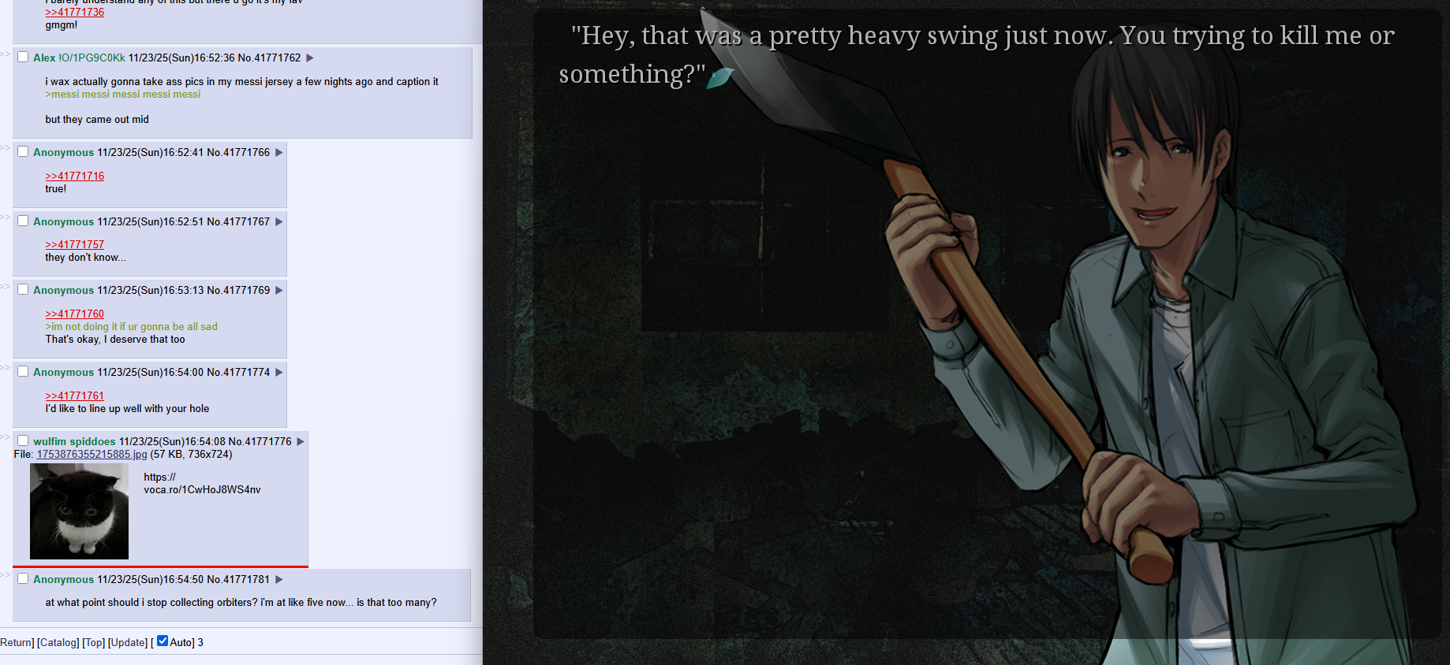Click the visual novel dialogue text to advance

(977, 54)
